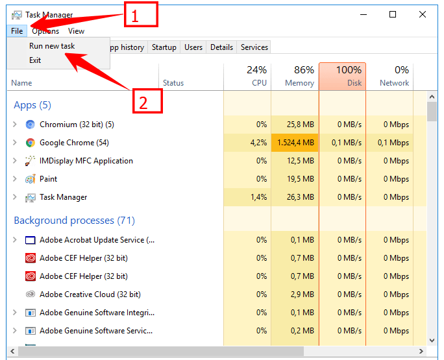Click the Adobe Genuine Software Integri... icon

[30, 313]
